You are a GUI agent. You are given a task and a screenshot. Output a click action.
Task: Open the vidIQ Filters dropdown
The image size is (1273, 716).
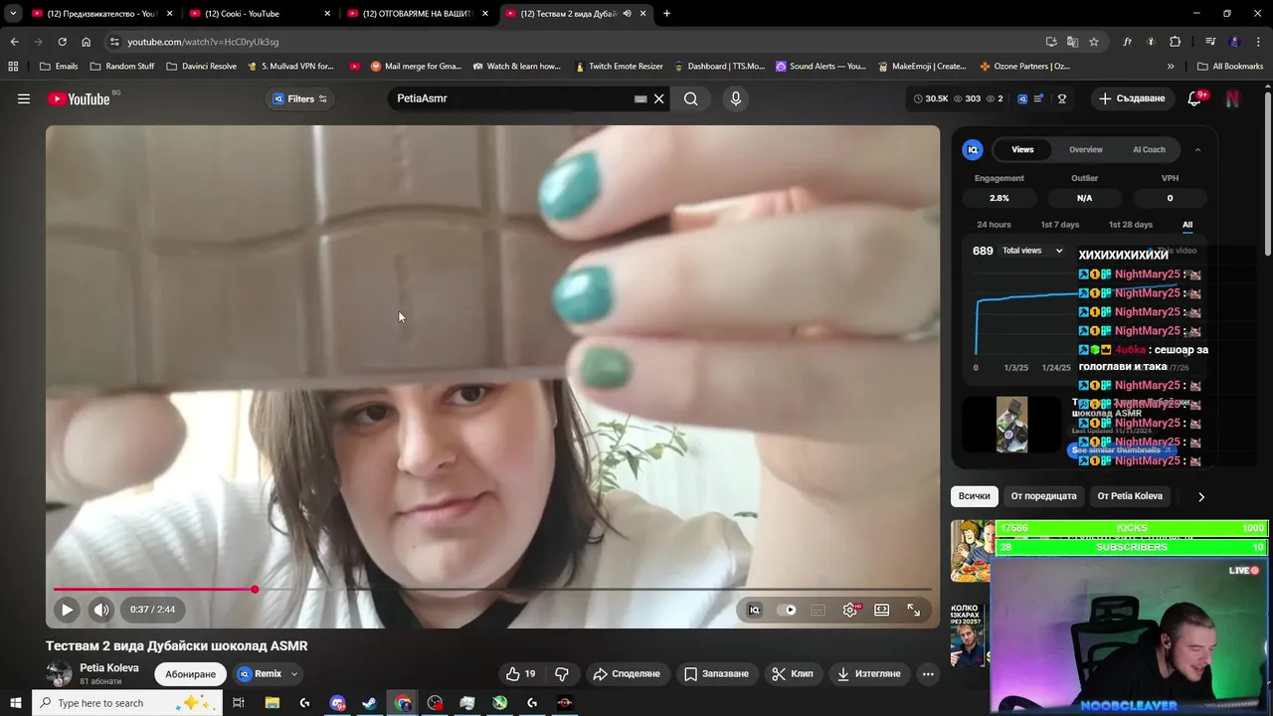[x=299, y=98]
